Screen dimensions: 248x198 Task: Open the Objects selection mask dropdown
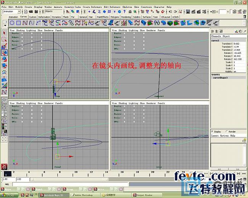53,11
